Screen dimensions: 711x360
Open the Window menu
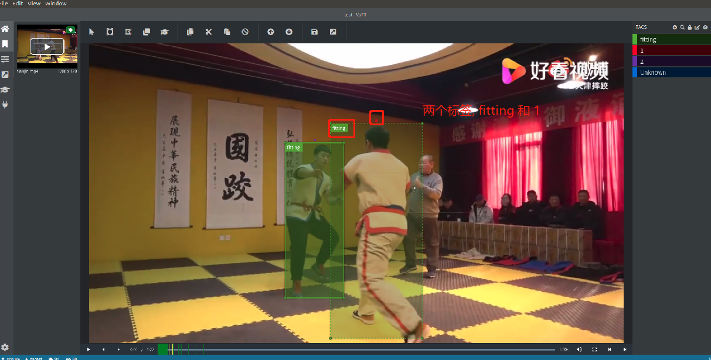coord(55,3)
